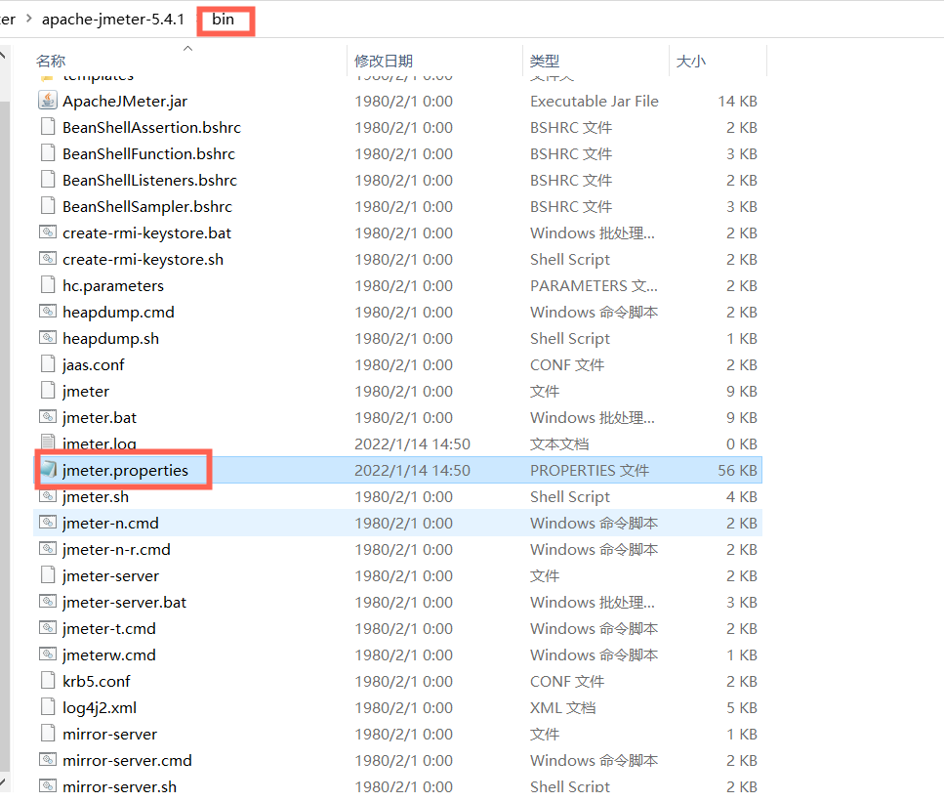Click the ApacheJMeter.jar Java icon
Image resolution: width=944 pixels, height=802 pixels.
coord(48,101)
